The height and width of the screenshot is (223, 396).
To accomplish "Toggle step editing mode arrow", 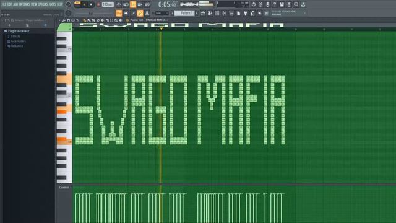I will 126,13.
